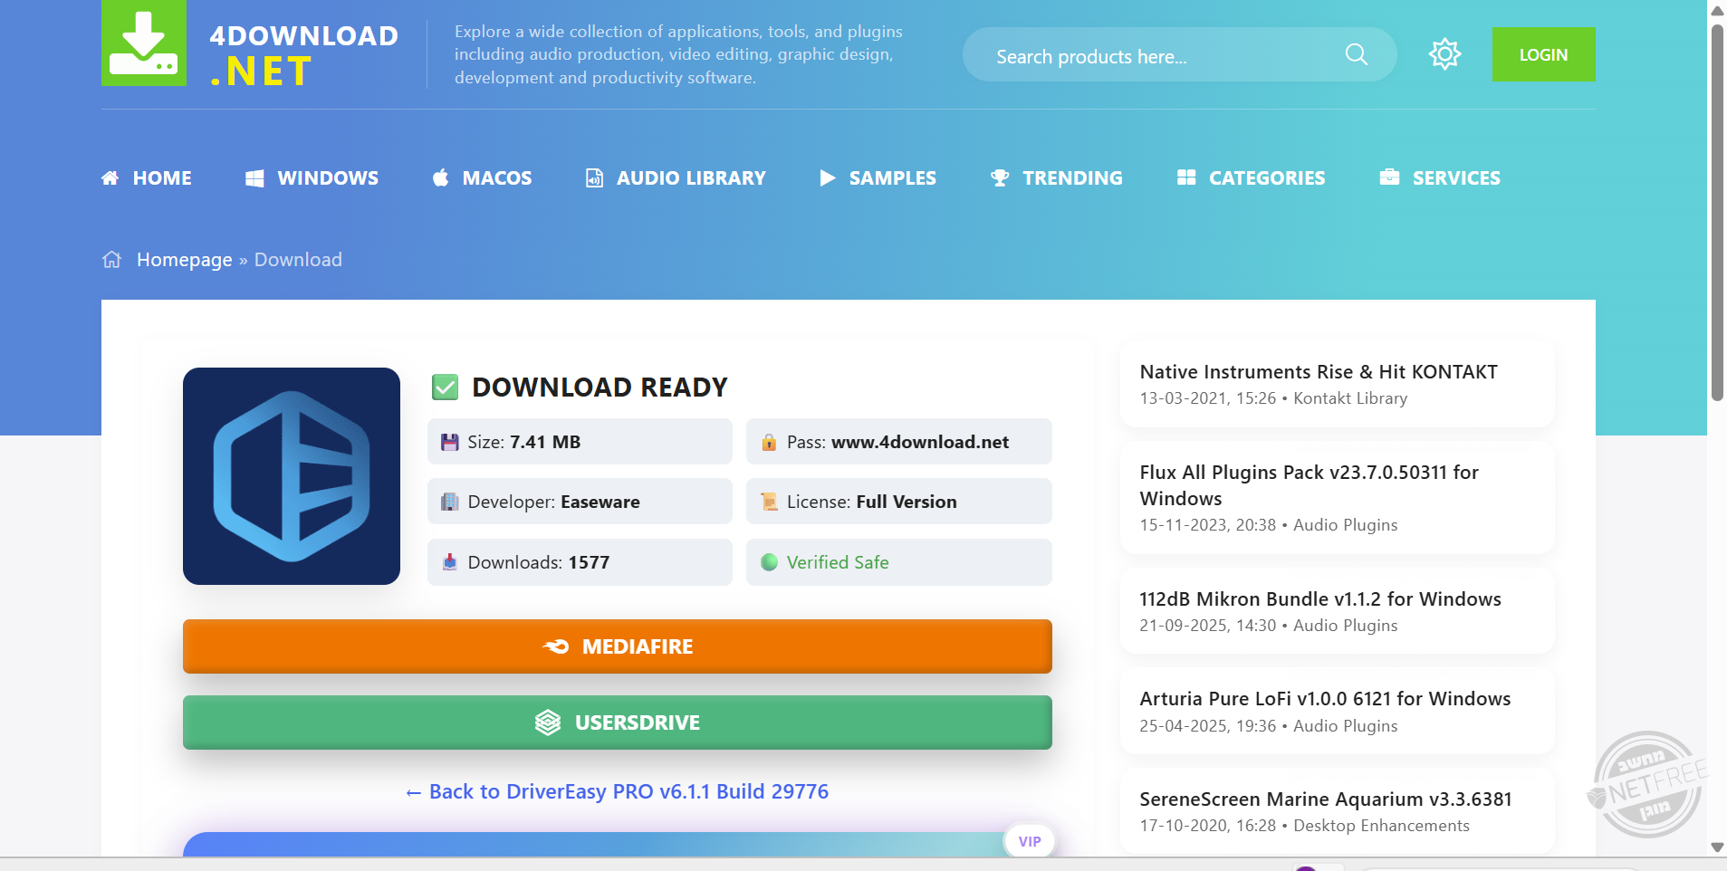Open Flux All Plugins Pack article
Screen dimensions: 1727x871
point(1310,485)
